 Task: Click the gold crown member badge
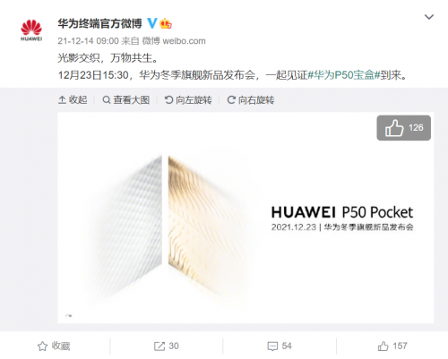coord(166,23)
